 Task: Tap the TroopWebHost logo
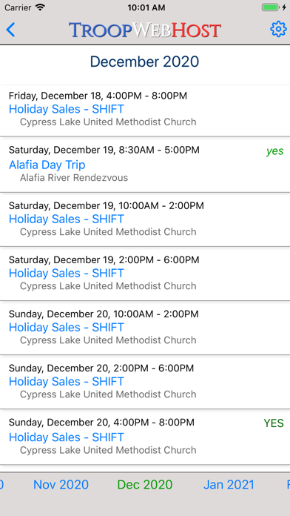(145, 30)
